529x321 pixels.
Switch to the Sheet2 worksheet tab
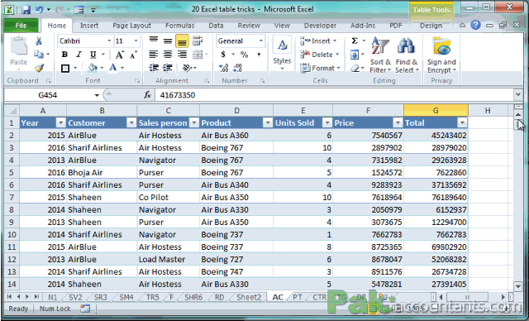point(249,297)
